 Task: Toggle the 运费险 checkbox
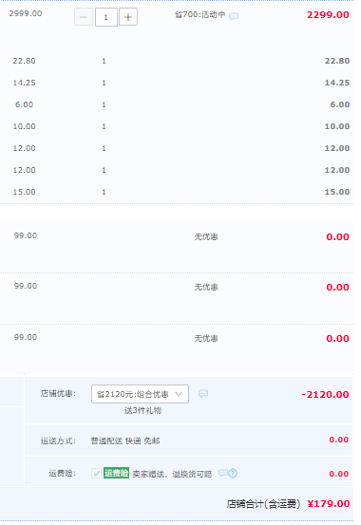click(x=96, y=473)
